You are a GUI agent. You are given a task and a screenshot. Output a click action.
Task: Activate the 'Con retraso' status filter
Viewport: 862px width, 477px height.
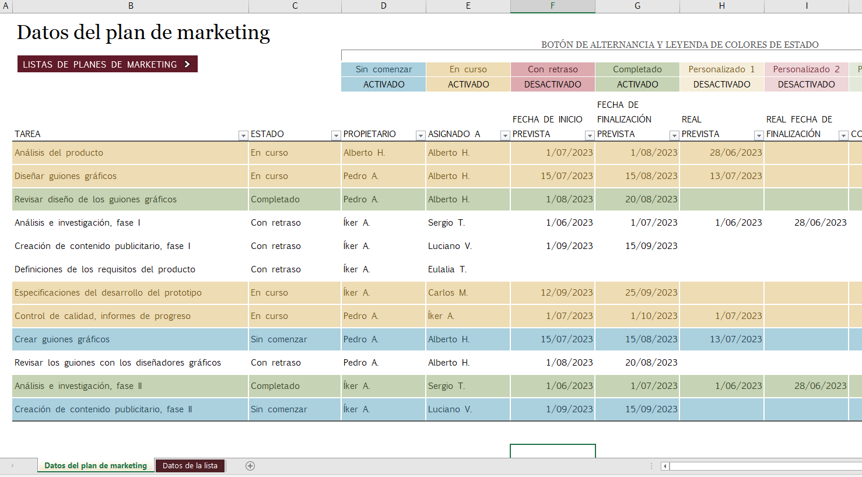click(552, 84)
